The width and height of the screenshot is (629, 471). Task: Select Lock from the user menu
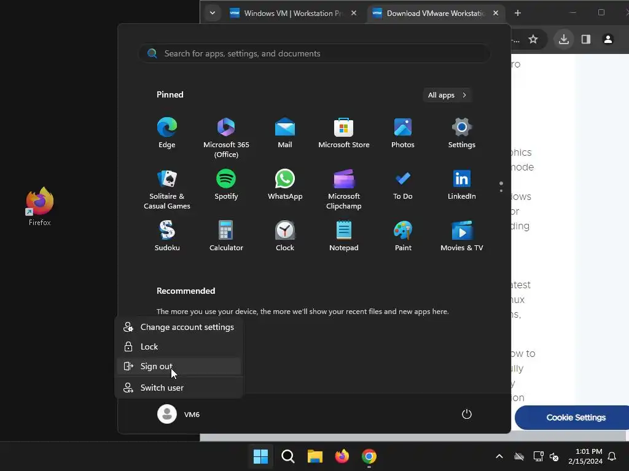(x=179, y=347)
